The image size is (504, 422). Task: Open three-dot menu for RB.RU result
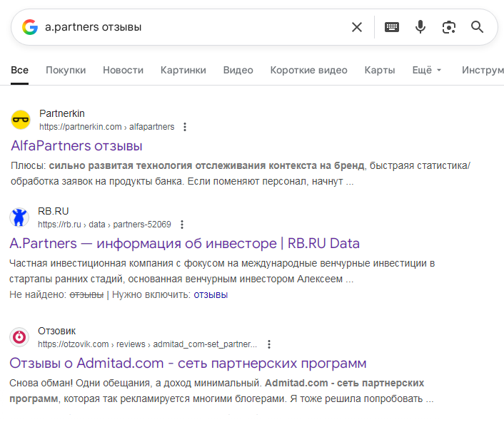click(x=182, y=224)
